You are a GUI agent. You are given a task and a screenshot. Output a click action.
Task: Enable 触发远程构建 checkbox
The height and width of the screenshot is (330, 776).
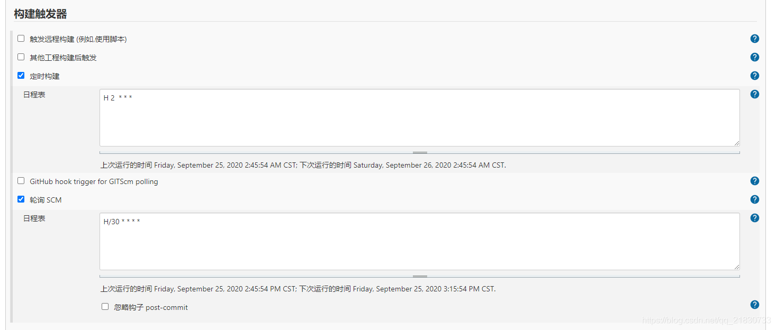21,39
